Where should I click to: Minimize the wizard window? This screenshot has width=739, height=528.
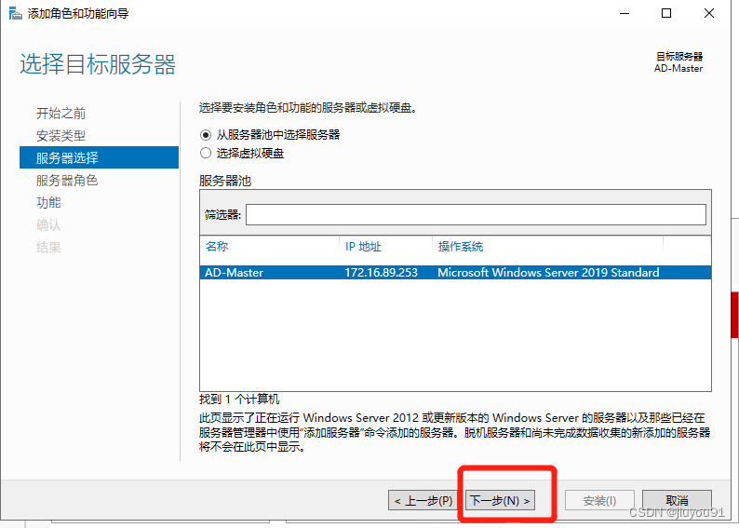coord(625,13)
